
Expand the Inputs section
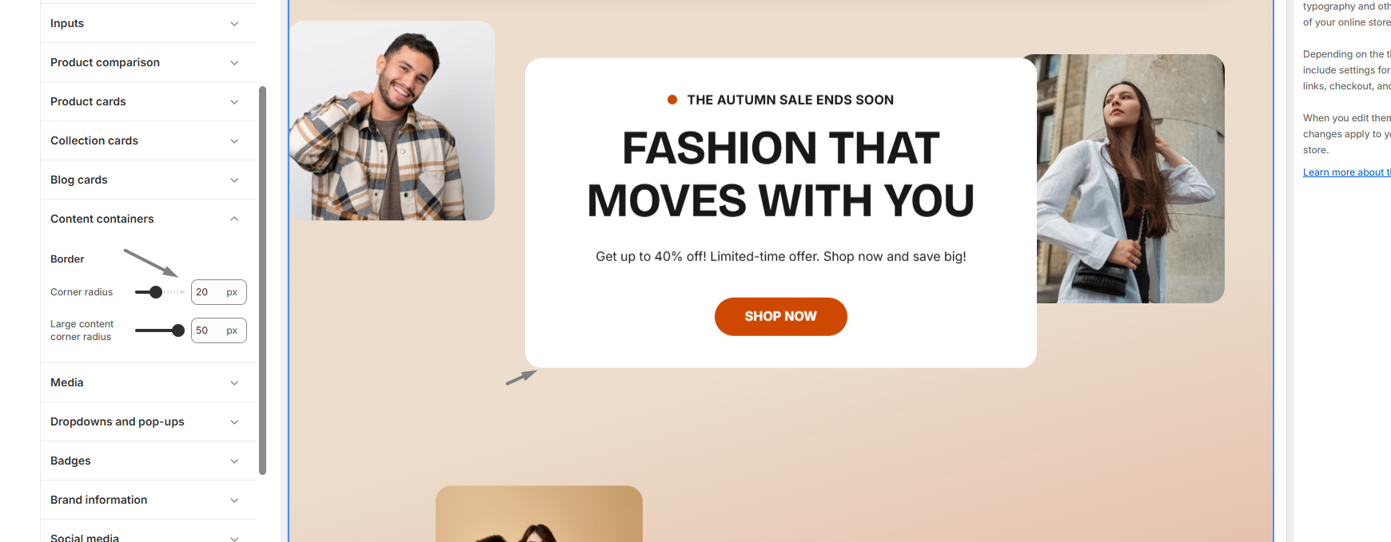point(148,23)
